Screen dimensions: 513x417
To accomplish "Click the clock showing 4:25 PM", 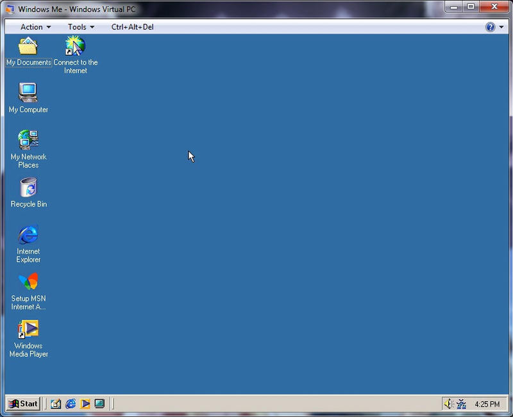I will pyautogui.click(x=487, y=404).
